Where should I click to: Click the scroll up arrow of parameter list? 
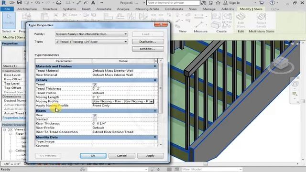(x=161, y=61)
